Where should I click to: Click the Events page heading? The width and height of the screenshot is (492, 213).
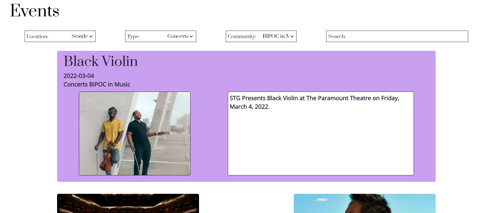(x=35, y=11)
